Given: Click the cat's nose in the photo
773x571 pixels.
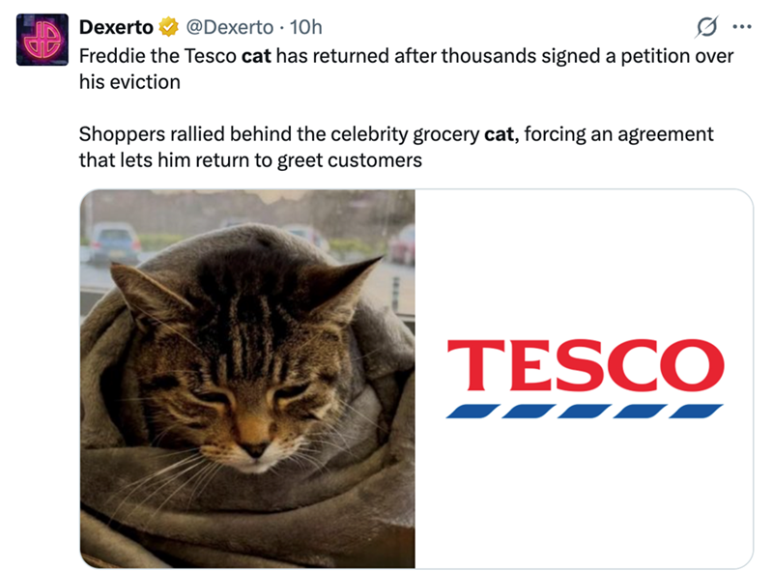Looking at the screenshot, I should 255,448.
